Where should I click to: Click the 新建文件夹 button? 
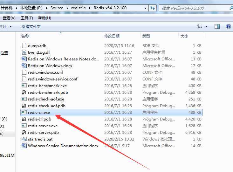click(31, 27)
